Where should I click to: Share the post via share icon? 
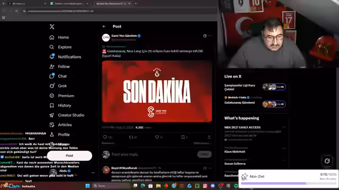pos(209,137)
